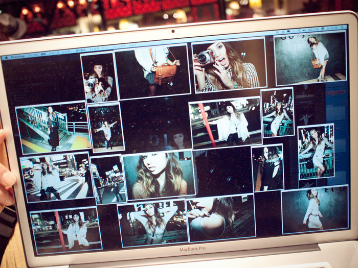Open the display mirroring menu icon

pos(288,31)
